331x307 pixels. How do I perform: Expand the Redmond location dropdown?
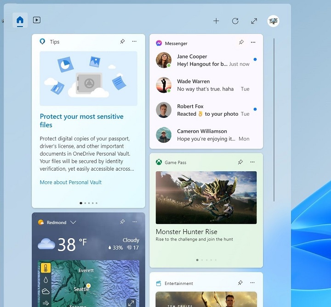point(73,223)
